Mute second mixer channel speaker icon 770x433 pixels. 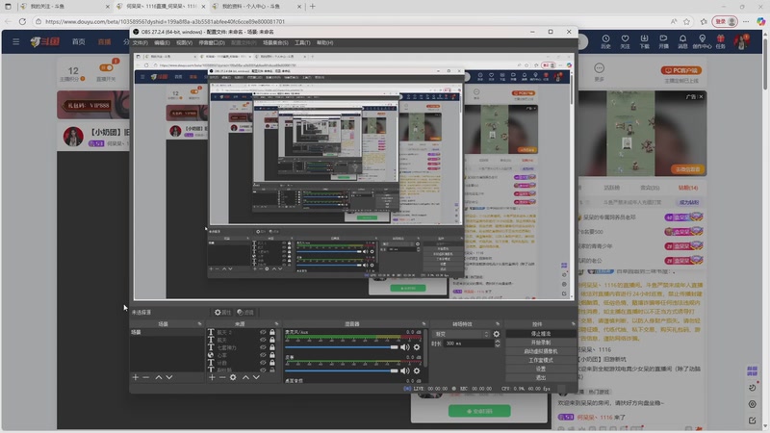404,370
